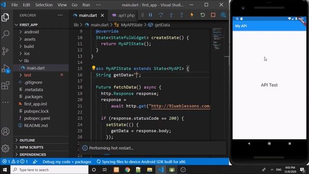
Task: Switch to the api1.php tab
Action: (124, 15)
